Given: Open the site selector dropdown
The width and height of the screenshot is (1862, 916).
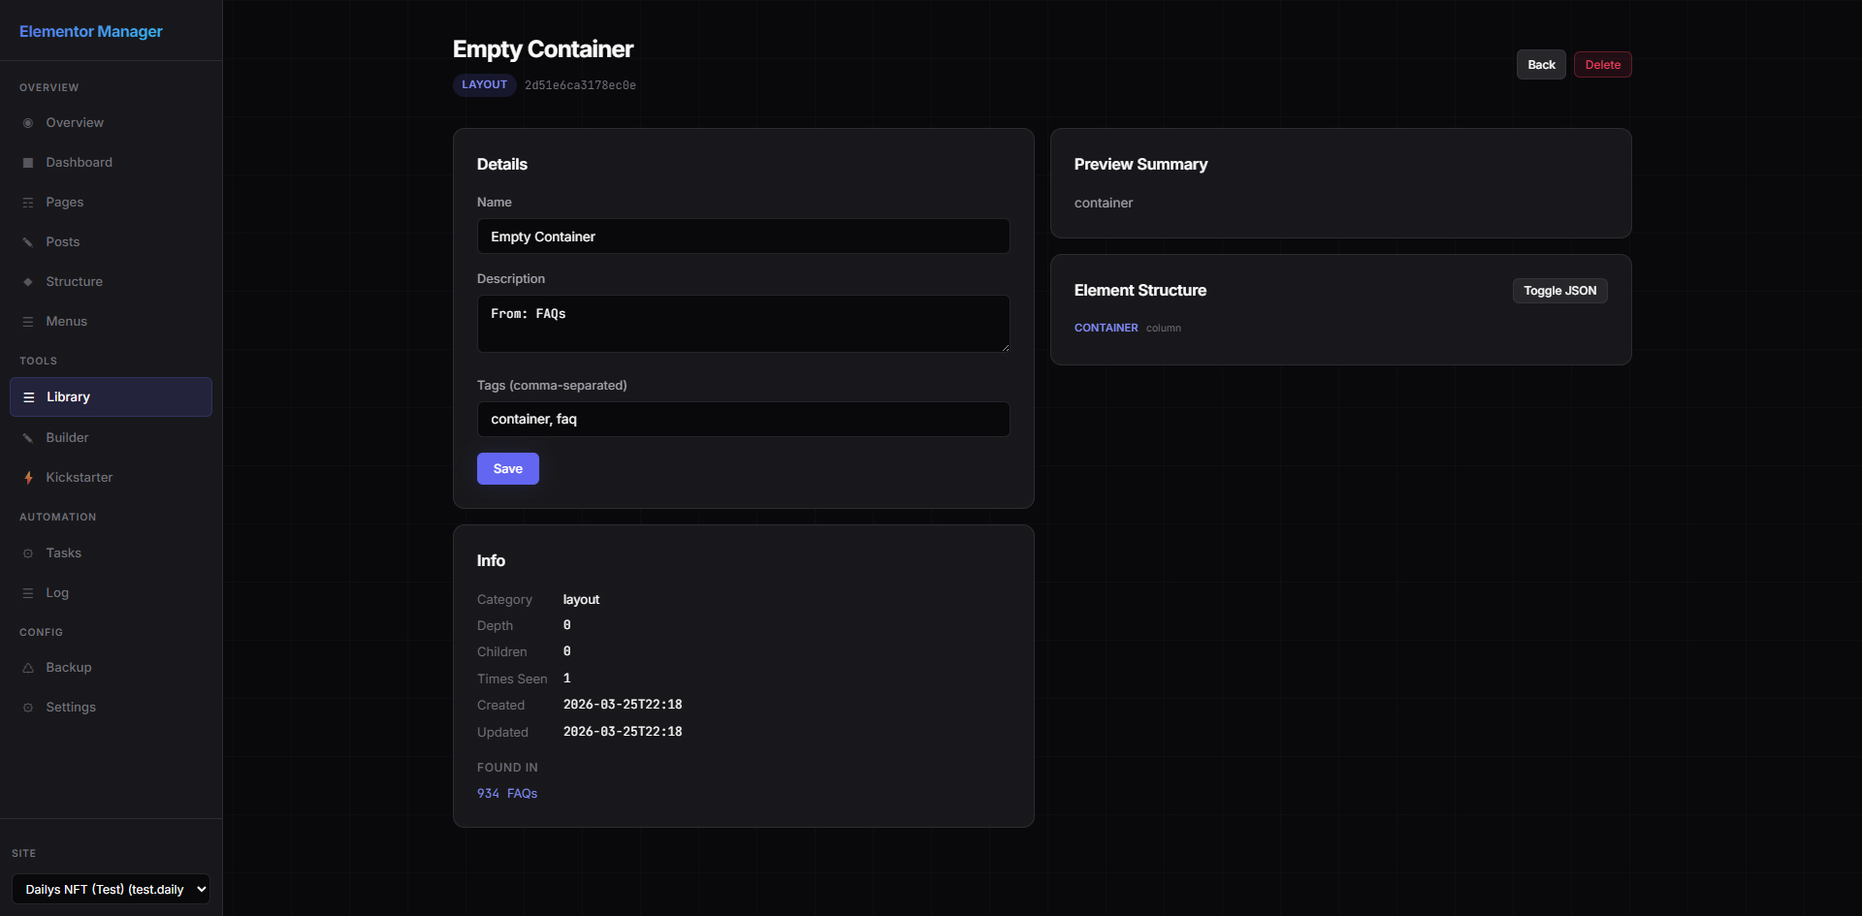Looking at the screenshot, I should click(111, 889).
